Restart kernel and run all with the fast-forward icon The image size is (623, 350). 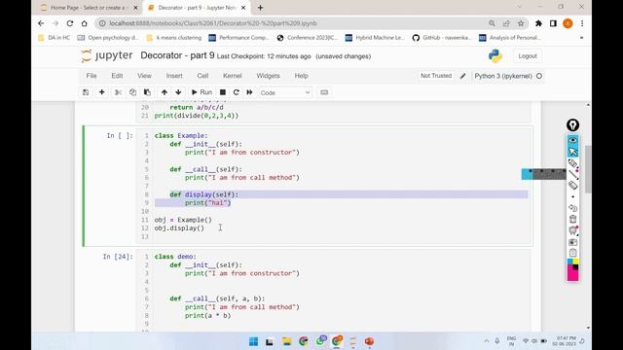click(x=249, y=92)
